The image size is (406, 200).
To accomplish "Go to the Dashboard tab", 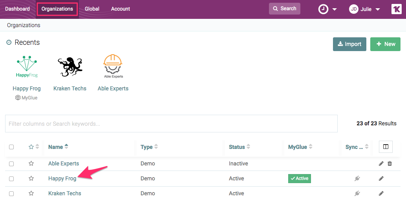I will pos(17,9).
